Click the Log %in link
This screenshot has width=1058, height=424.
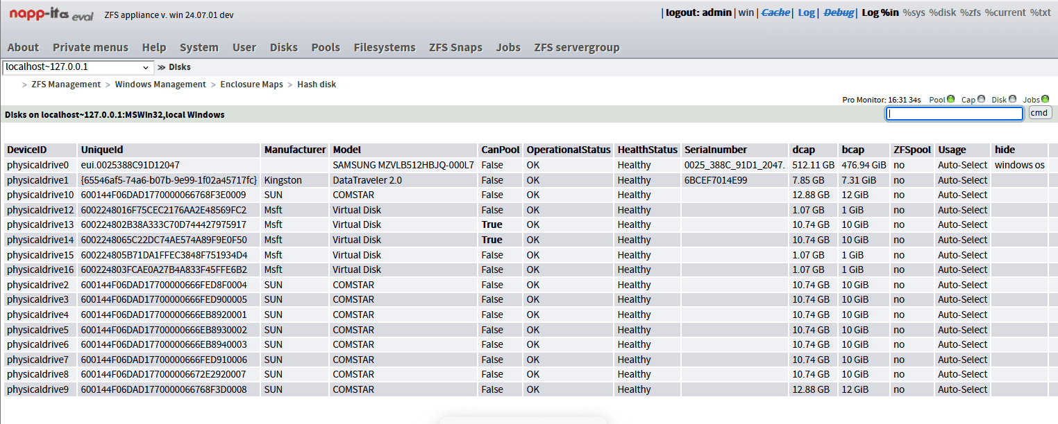[880, 12]
